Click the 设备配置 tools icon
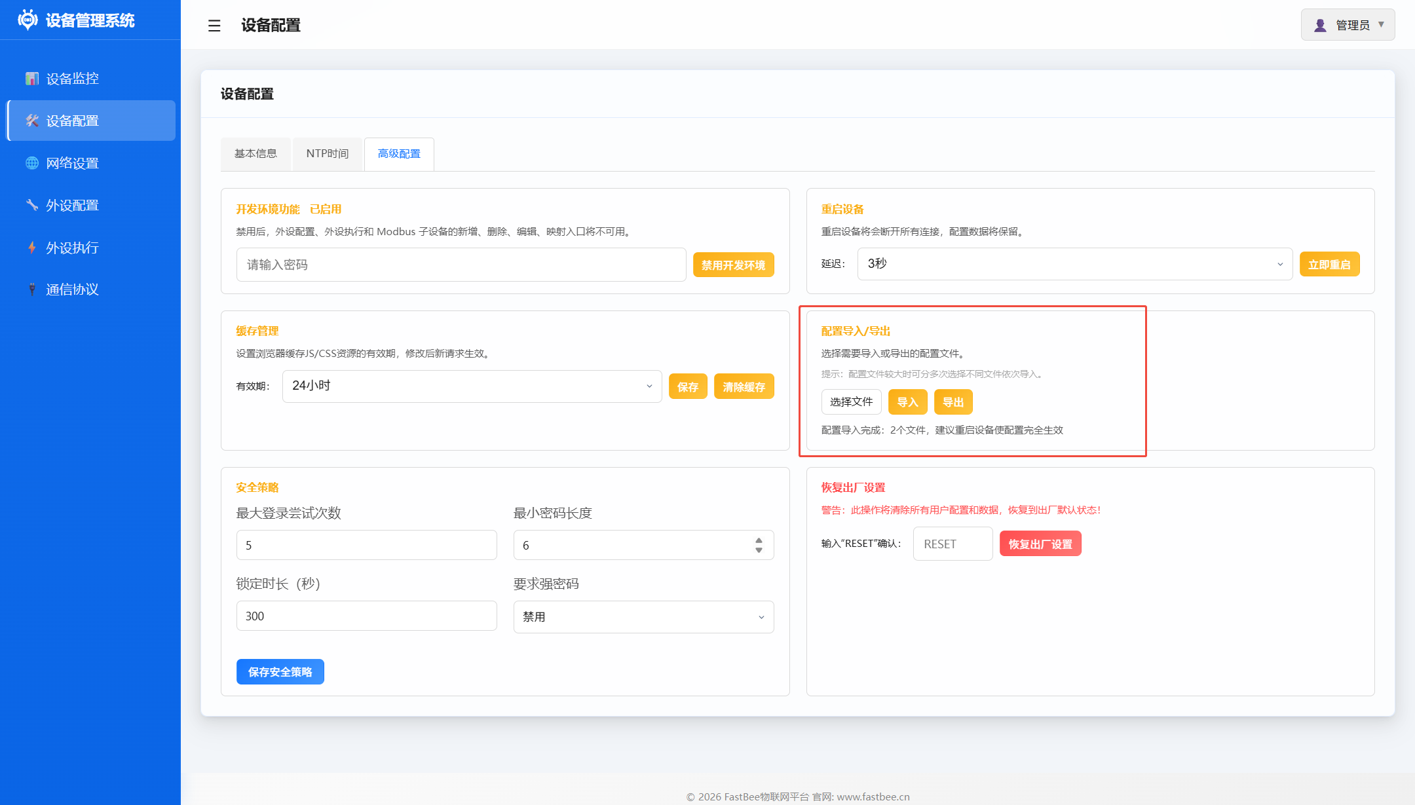Screen dimensions: 1415x805 (x=32, y=121)
